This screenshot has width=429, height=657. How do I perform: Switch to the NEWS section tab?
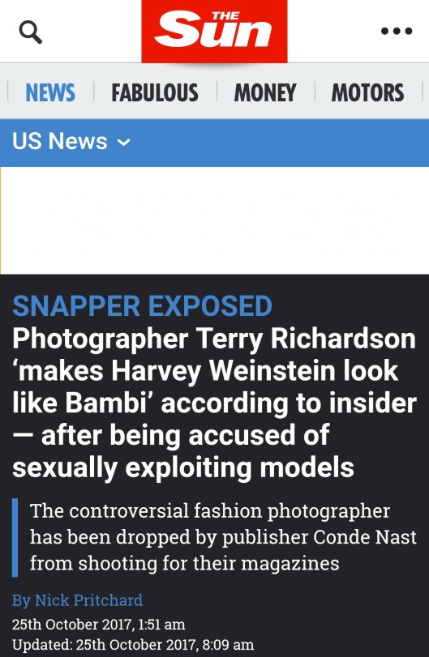(x=50, y=92)
